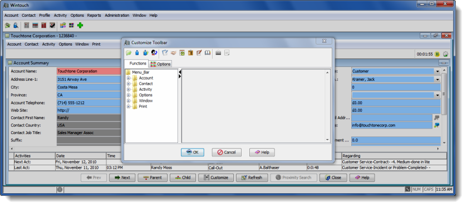Click the Refresh button
This screenshot has width=467, height=207.
tap(252, 178)
